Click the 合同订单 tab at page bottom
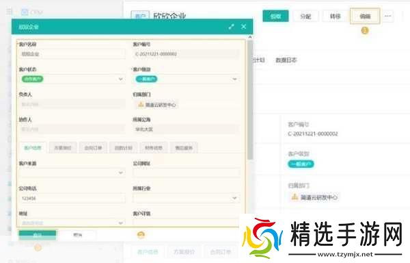The width and height of the screenshot is (410, 263). [x=221, y=252]
